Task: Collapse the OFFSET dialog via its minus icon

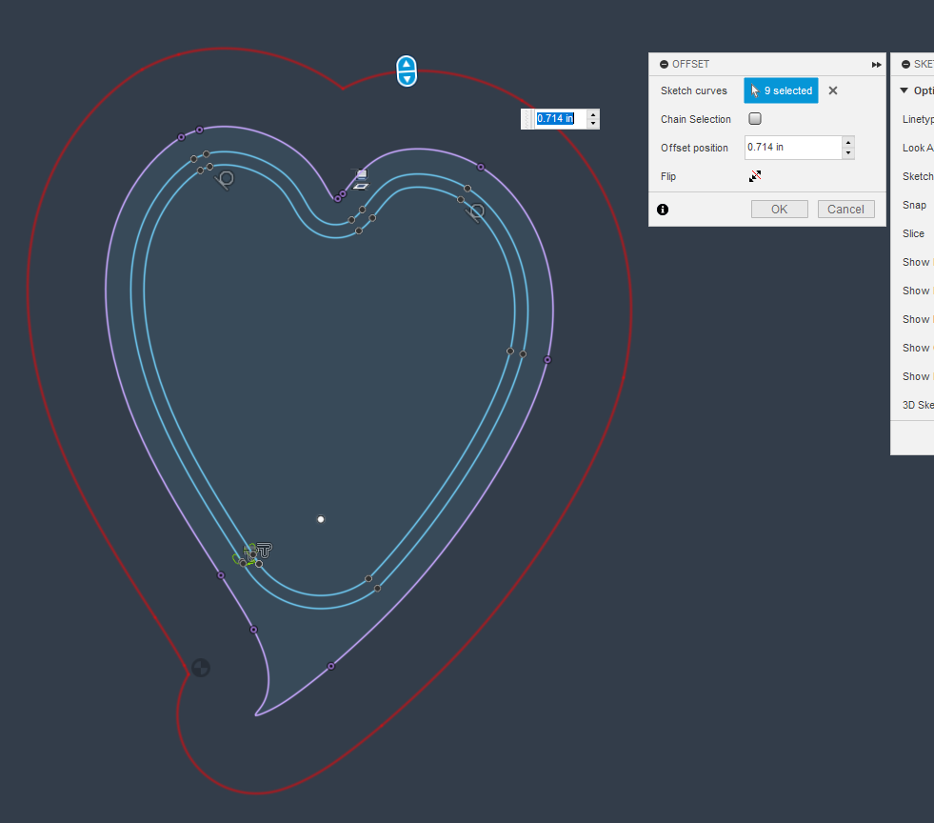Action: tap(663, 64)
